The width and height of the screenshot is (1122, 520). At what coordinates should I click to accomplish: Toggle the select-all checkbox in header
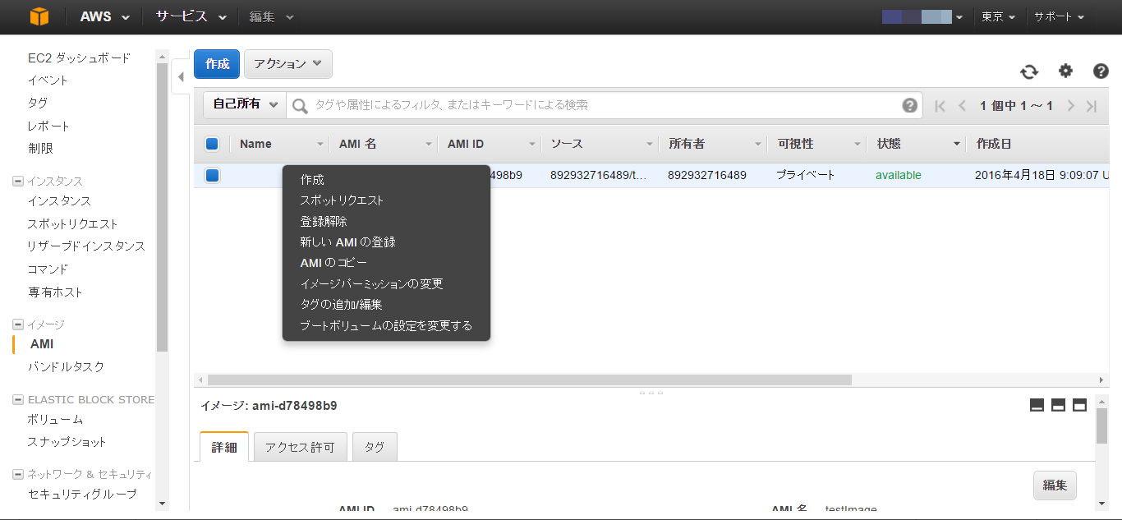point(212,144)
